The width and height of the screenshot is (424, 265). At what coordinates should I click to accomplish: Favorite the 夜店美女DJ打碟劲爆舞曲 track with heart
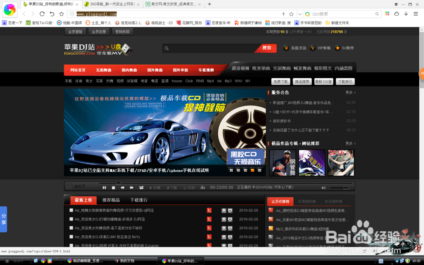(x=230, y=220)
